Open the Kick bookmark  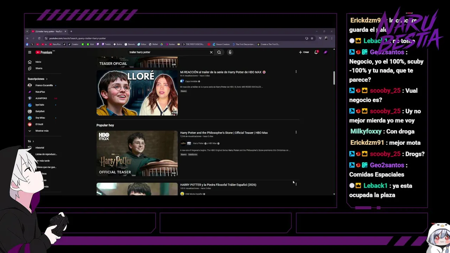[90, 44]
